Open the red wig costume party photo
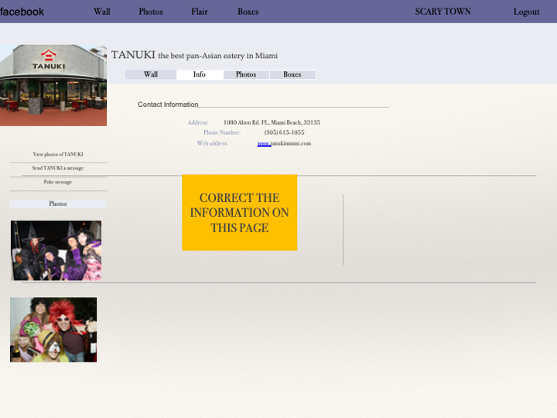The image size is (557, 418). [53, 330]
